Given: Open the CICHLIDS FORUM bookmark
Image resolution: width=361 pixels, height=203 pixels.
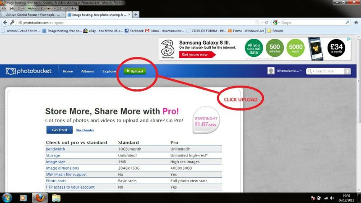Looking at the screenshot, I should pyautogui.click(x=206, y=31).
